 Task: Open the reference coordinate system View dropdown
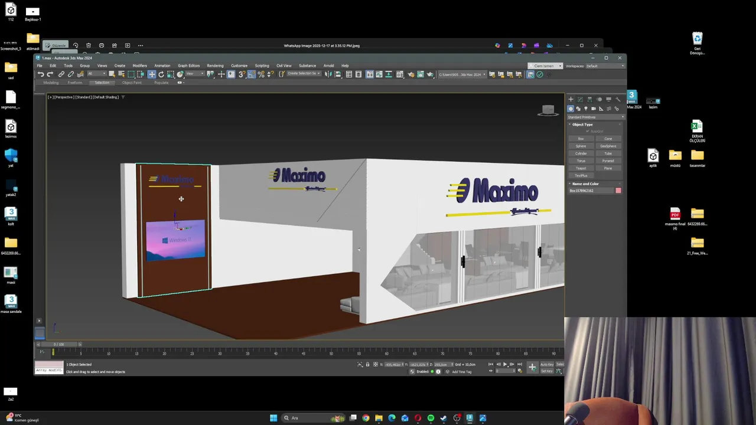[195, 74]
